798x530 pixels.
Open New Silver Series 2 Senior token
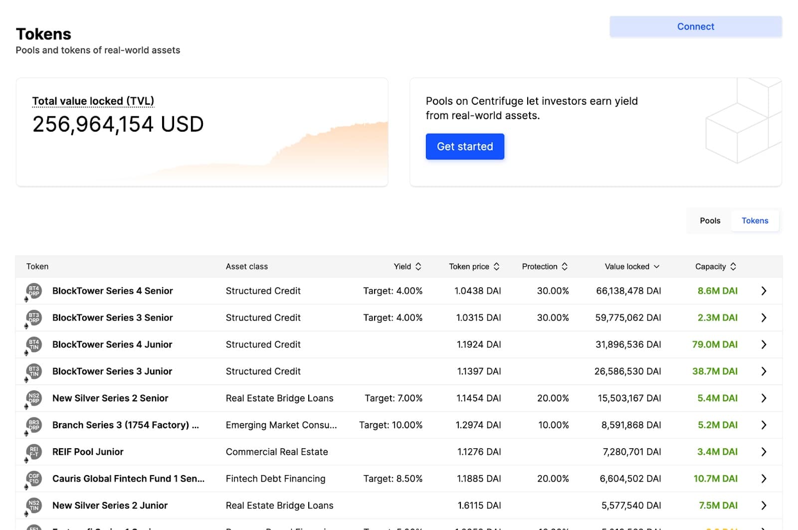click(110, 398)
